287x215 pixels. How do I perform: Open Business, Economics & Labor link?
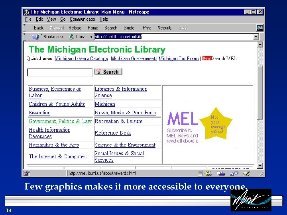point(55,92)
